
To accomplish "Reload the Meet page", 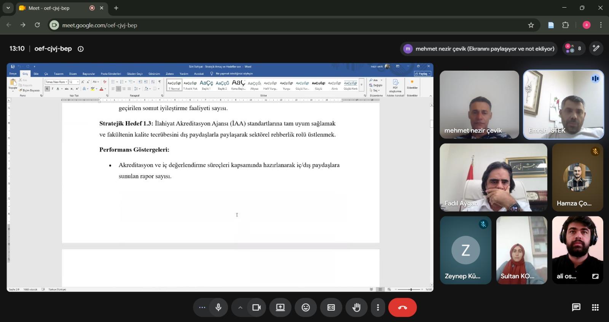I will [x=37, y=25].
